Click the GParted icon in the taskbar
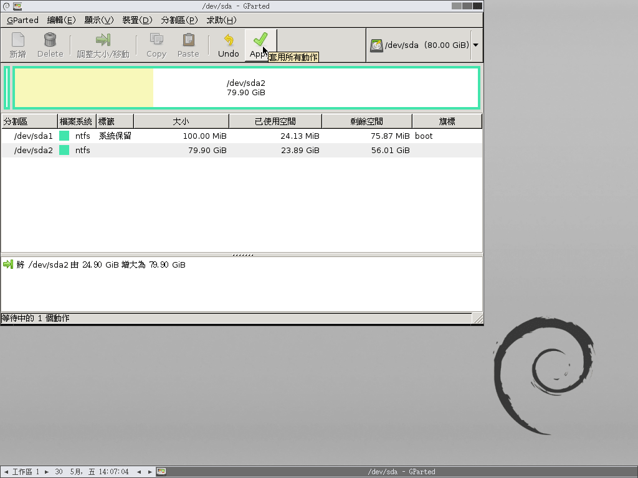Viewport: 638px width, 478px height. (161, 472)
